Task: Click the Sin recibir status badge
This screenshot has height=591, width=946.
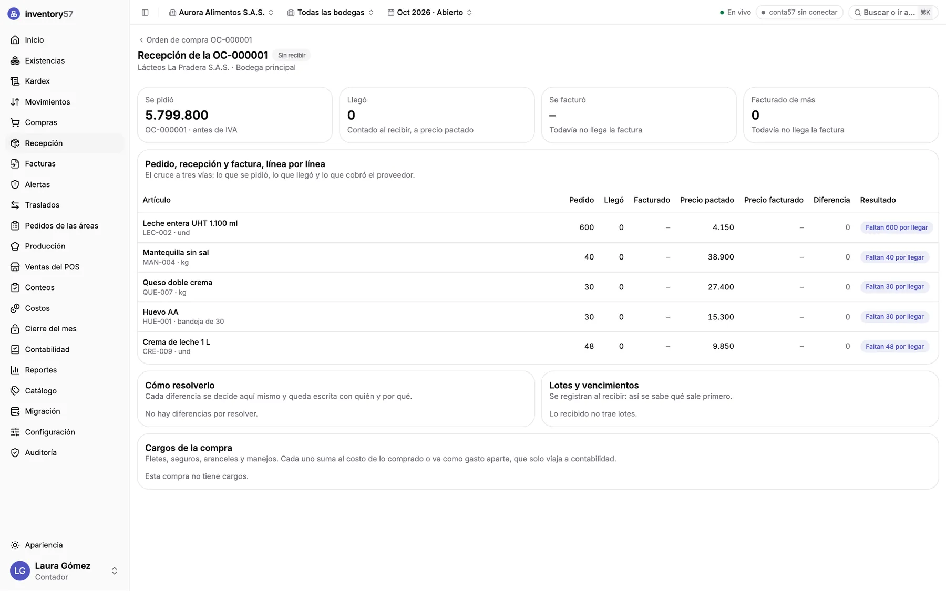Action: [292, 55]
